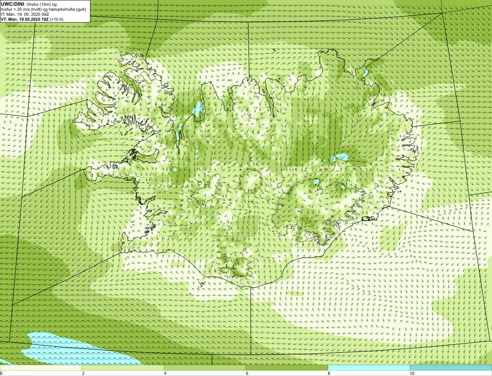This screenshot has height=376, width=492.
Task: Click the "VT: Mán. 19.05.2025 19Z (+10 h)" line
Action: click(32, 19)
